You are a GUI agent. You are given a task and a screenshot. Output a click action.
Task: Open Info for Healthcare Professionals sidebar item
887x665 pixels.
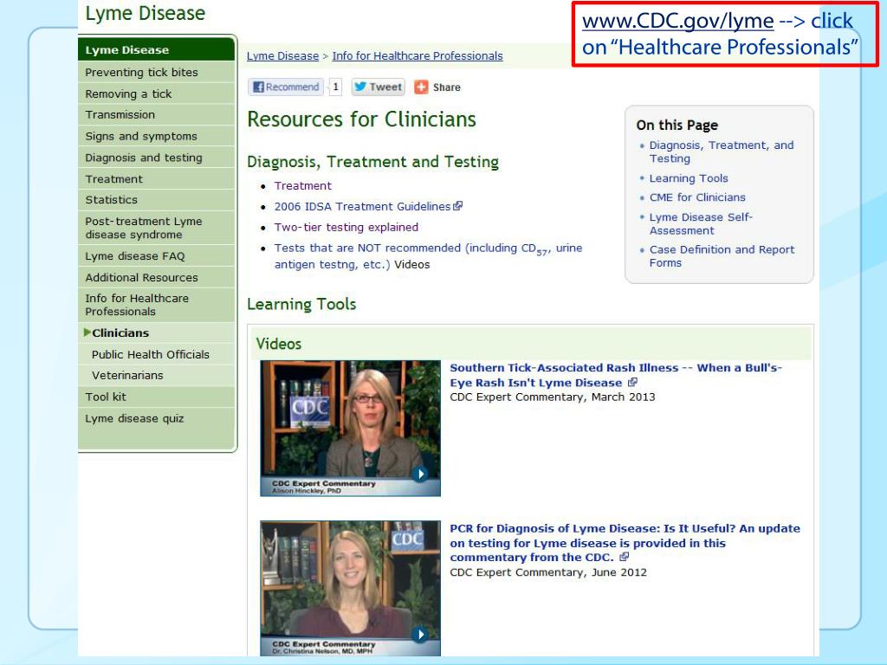(156, 305)
